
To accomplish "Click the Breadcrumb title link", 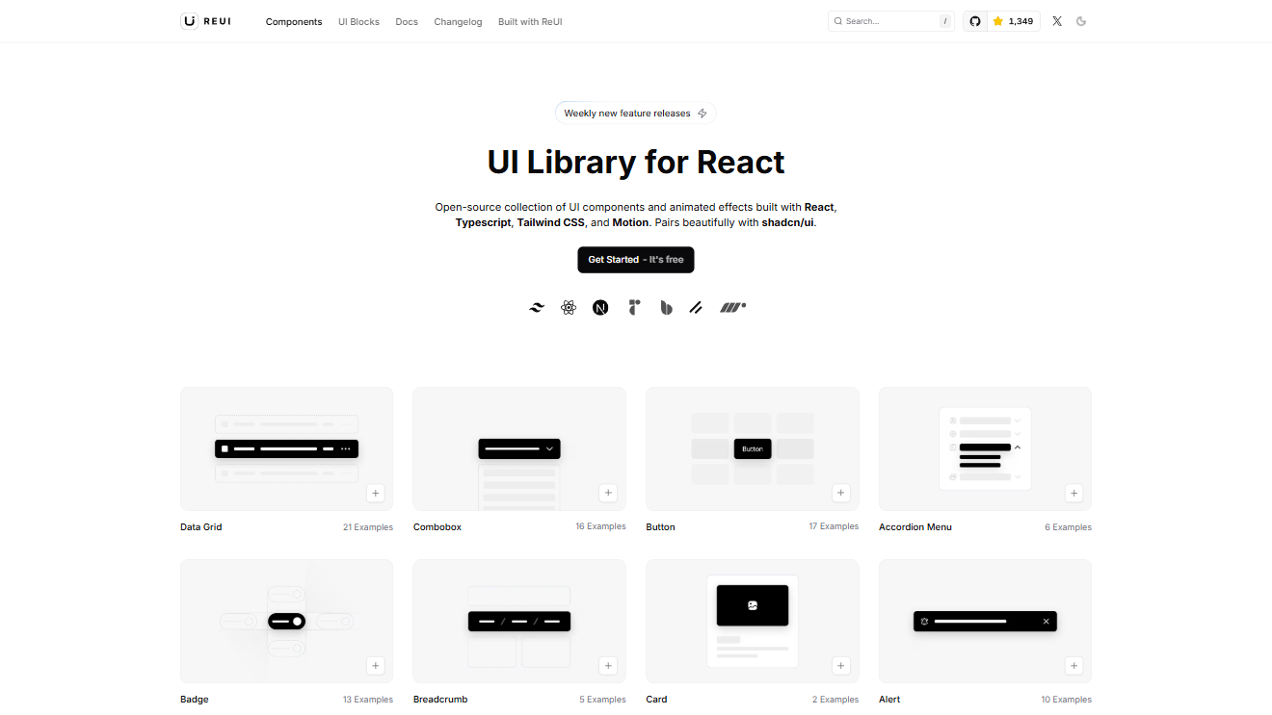I will pos(440,700).
